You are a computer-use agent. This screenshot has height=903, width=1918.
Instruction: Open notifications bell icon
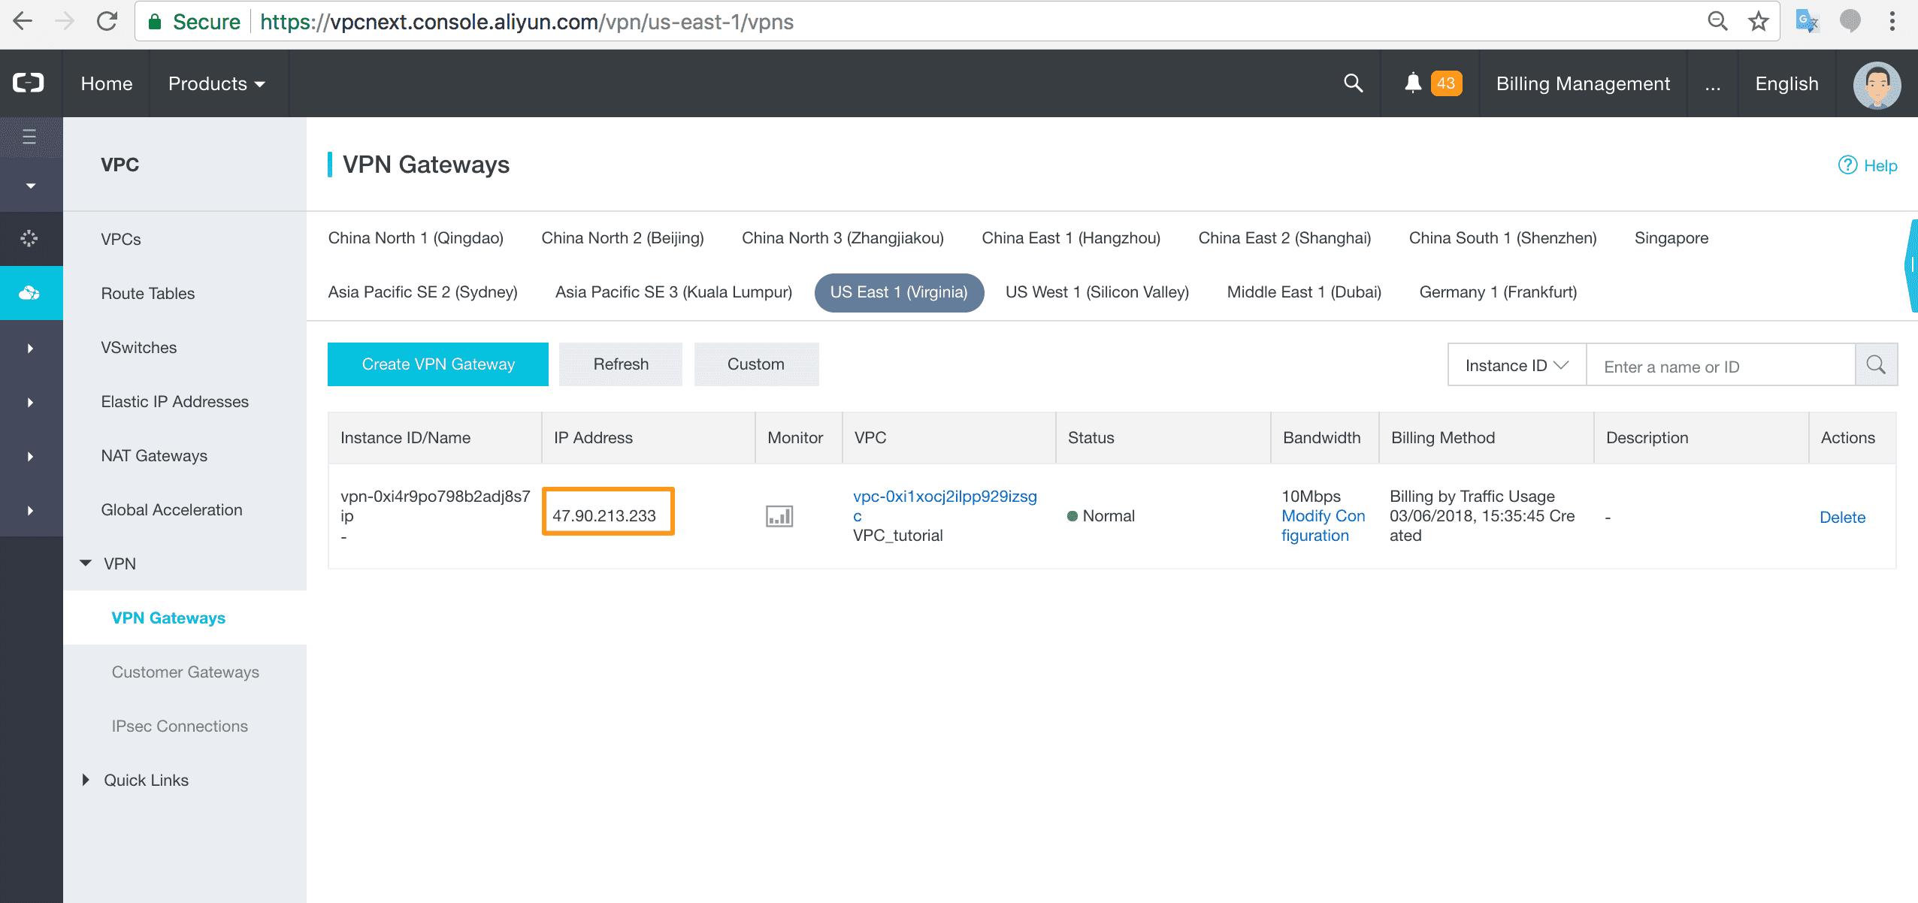point(1412,83)
